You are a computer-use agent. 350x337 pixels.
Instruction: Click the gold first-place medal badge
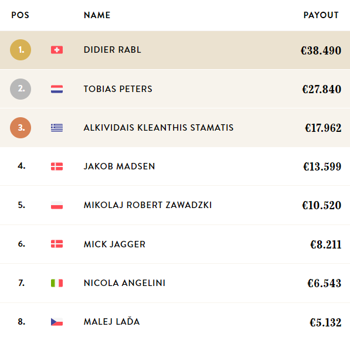[x=21, y=50]
